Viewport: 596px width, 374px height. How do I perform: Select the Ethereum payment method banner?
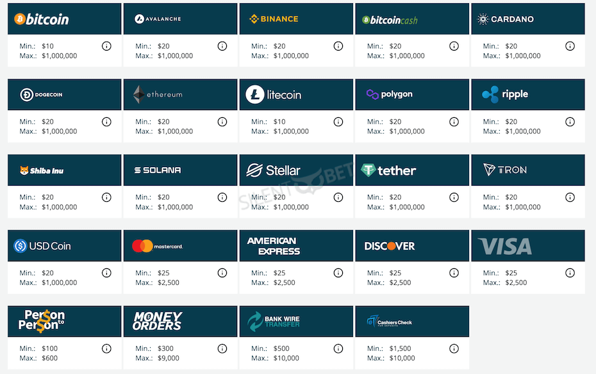tap(180, 95)
